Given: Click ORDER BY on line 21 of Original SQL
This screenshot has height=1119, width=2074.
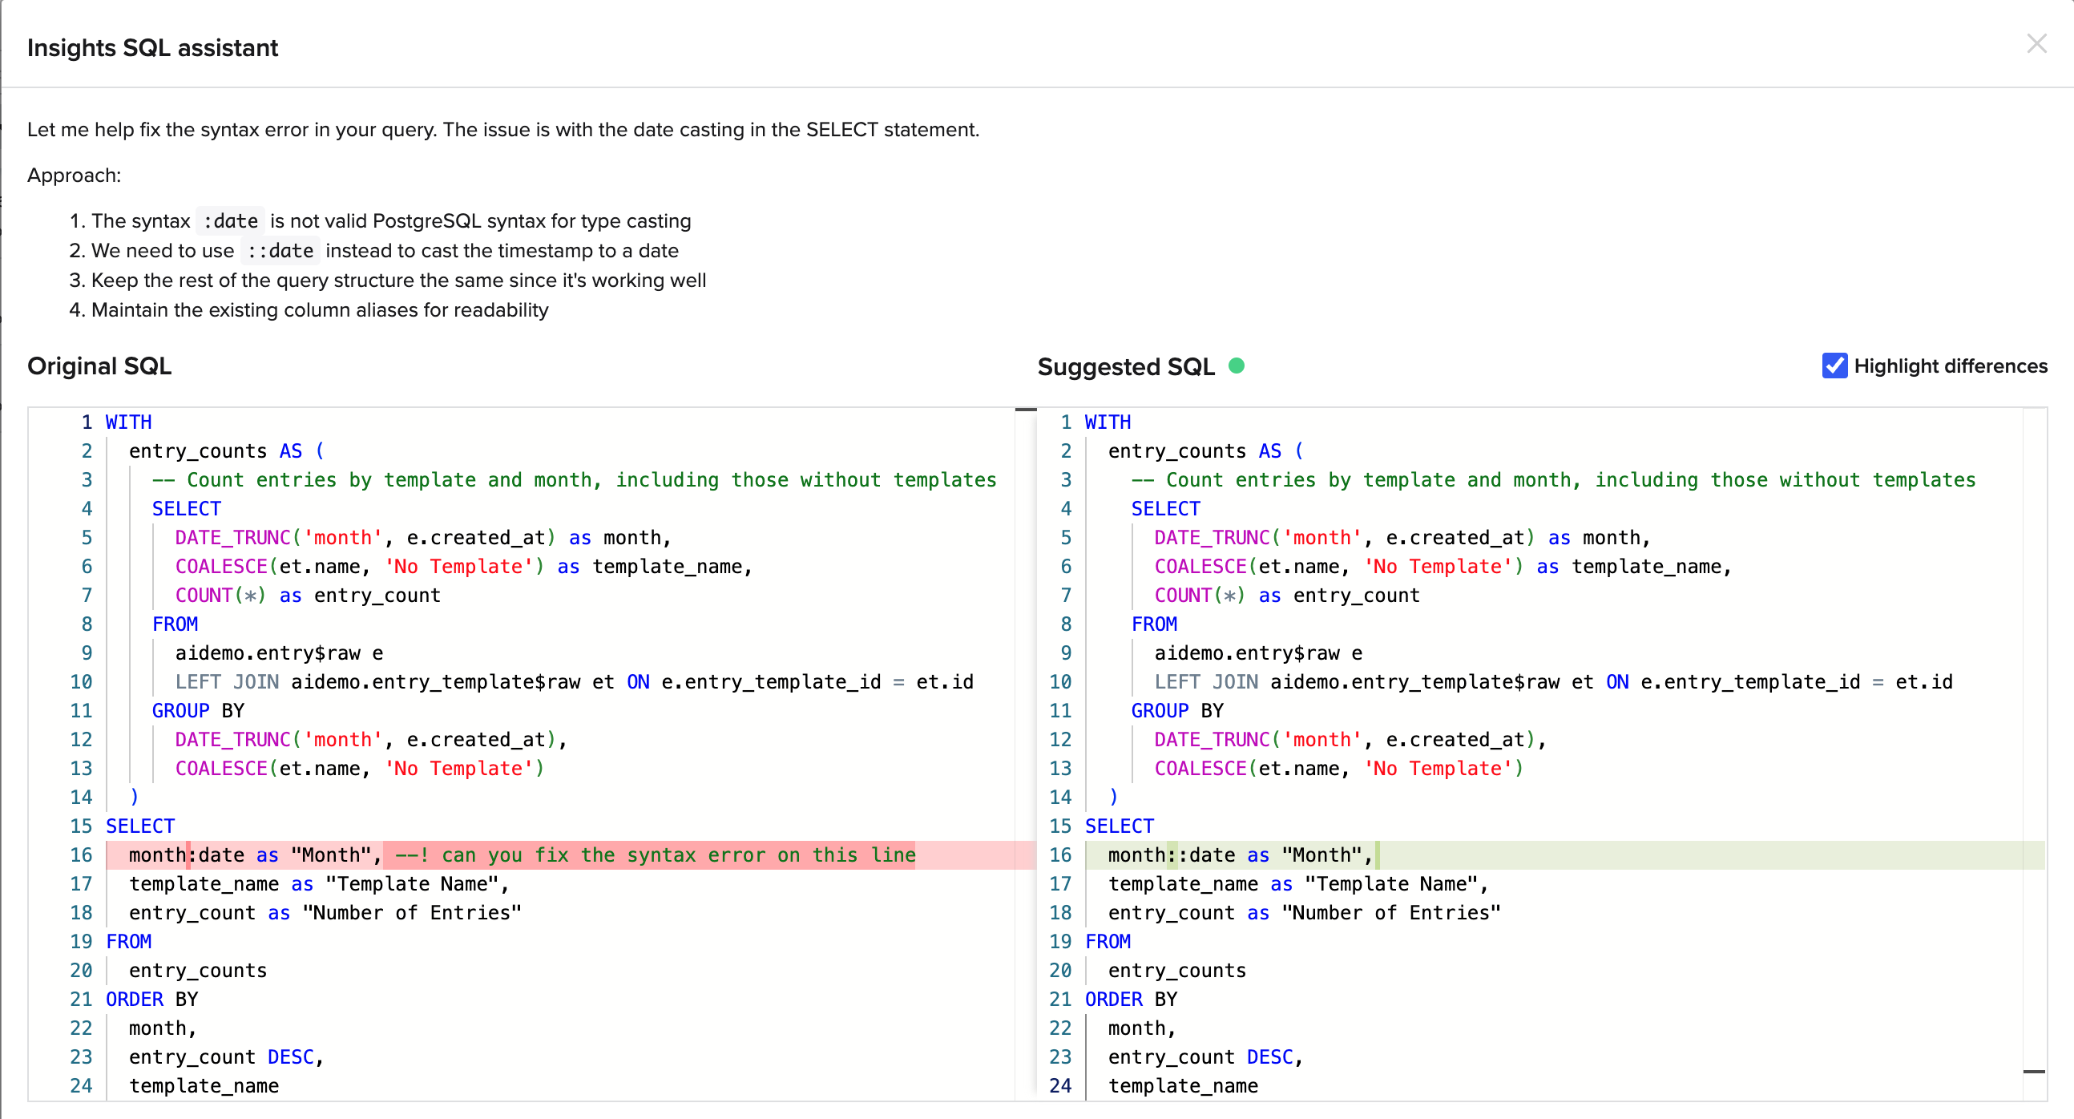Looking at the screenshot, I should tap(151, 999).
